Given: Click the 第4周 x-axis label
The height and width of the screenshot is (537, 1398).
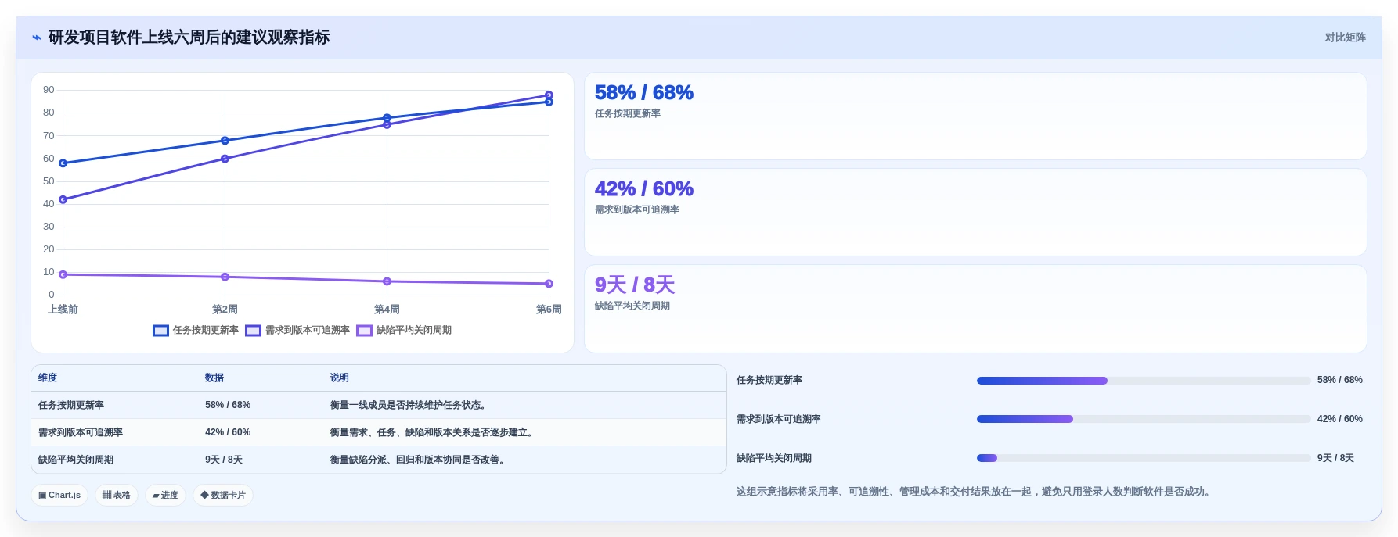Looking at the screenshot, I should [x=387, y=310].
